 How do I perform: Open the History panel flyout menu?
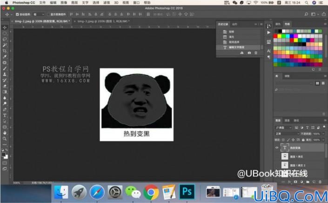[261, 24]
